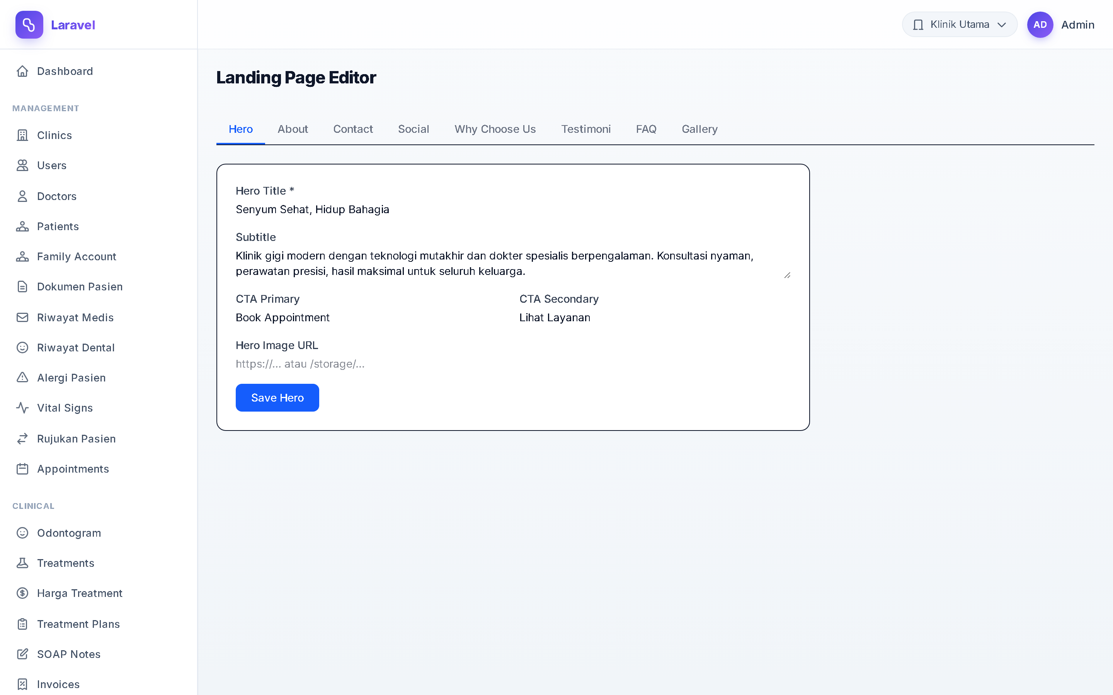Open Dashboard via its home icon

(x=22, y=71)
